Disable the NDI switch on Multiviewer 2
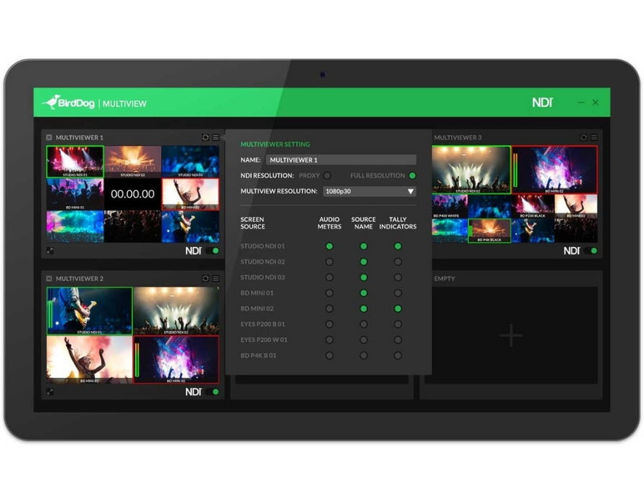 (212, 392)
